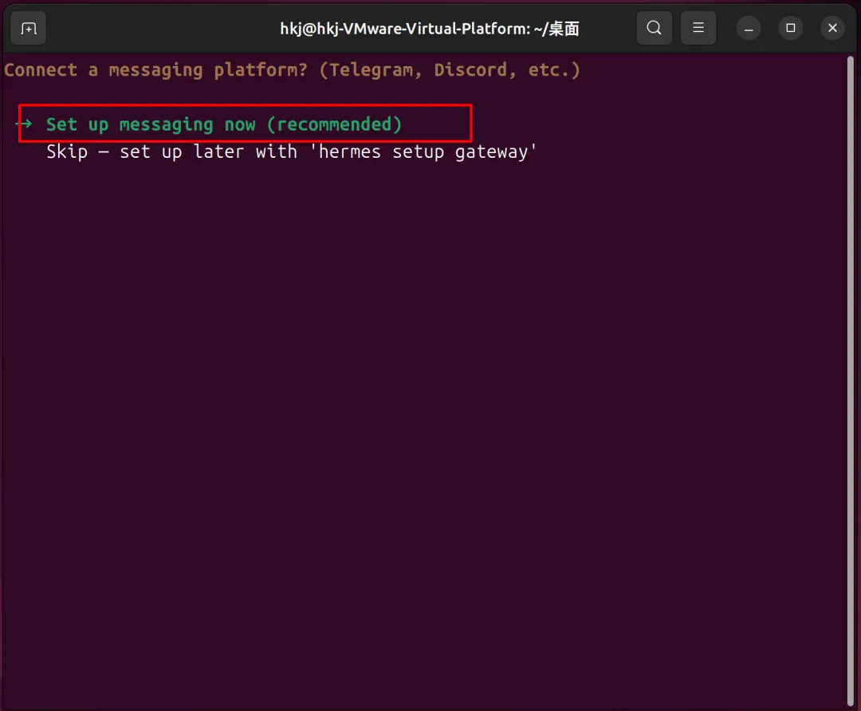Image resolution: width=861 pixels, height=711 pixels.
Task: Open the terminal hamburger menu
Action: [x=698, y=28]
